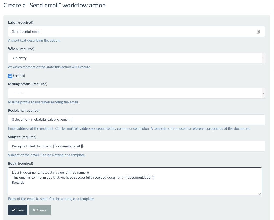Click help text 'Body of the email to send.'
The height and width of the screenshot is (220, 274).
[x=28, y=199]
